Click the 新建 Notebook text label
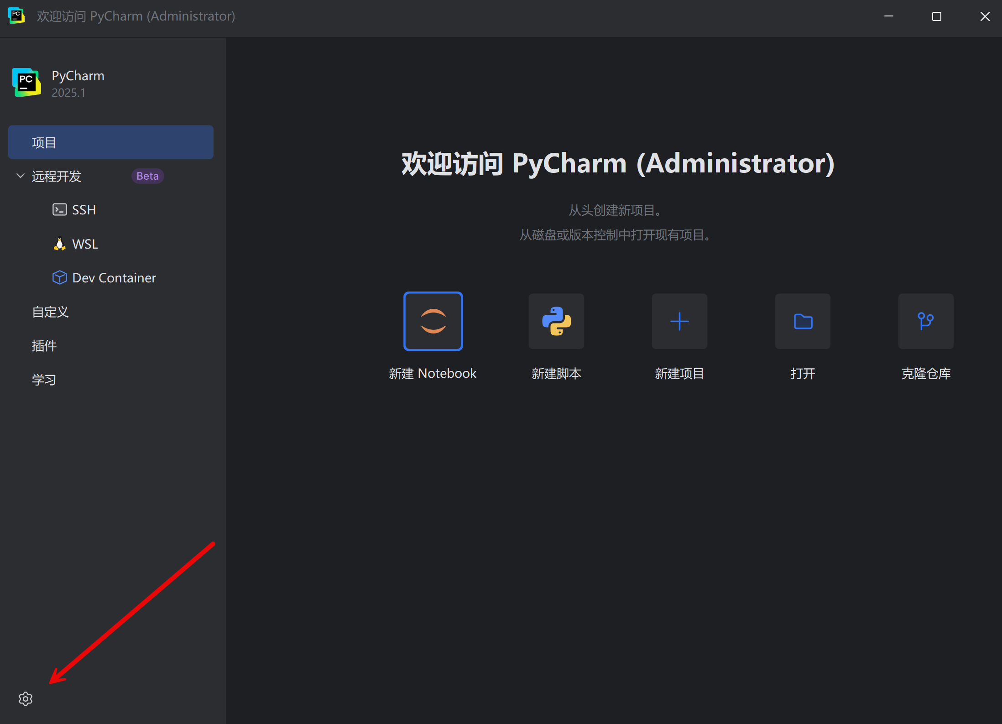 tap(433, 374)
